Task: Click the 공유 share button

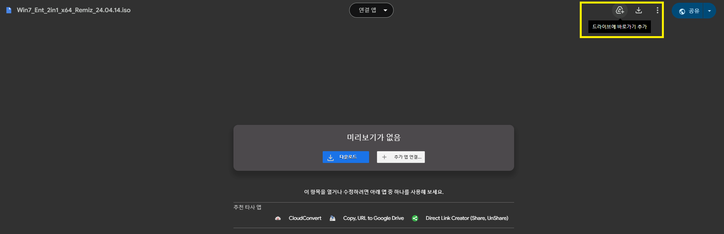Action: point(688,11)
